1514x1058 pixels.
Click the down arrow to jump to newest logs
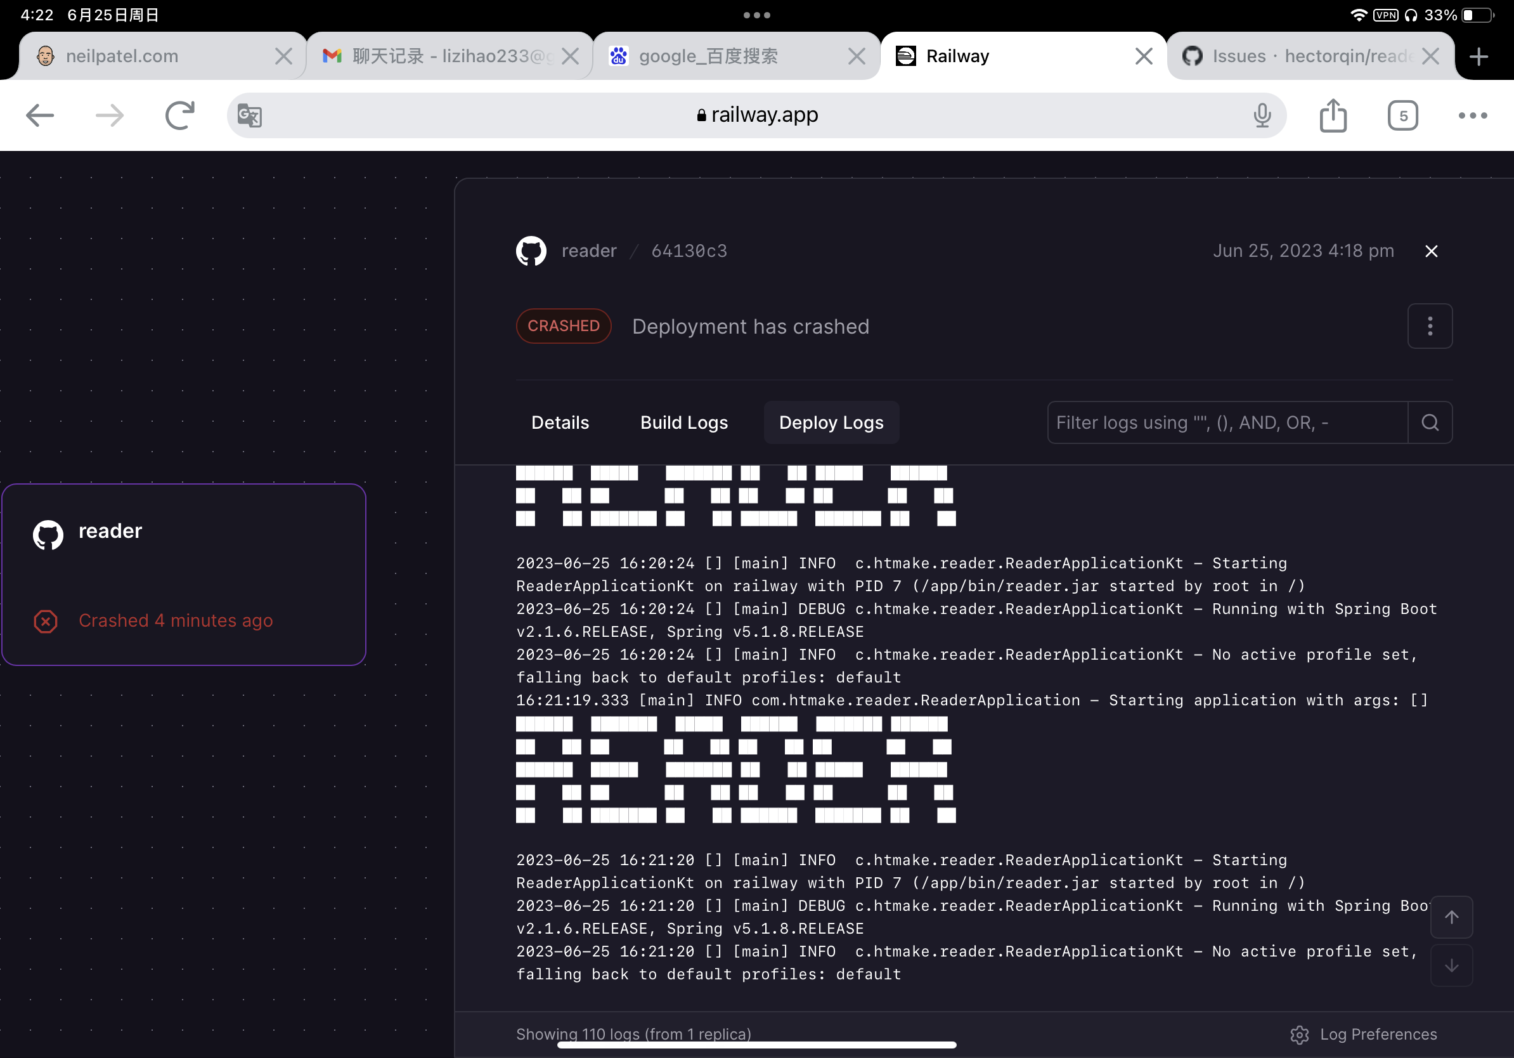(x=1451, y=965)
